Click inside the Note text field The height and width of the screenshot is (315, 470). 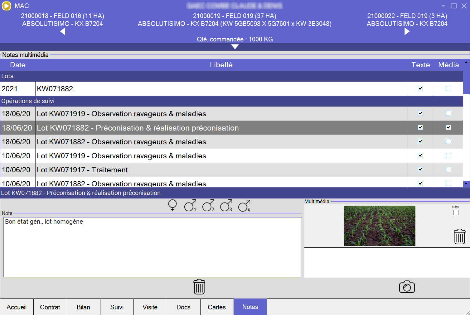click(153, 247)
